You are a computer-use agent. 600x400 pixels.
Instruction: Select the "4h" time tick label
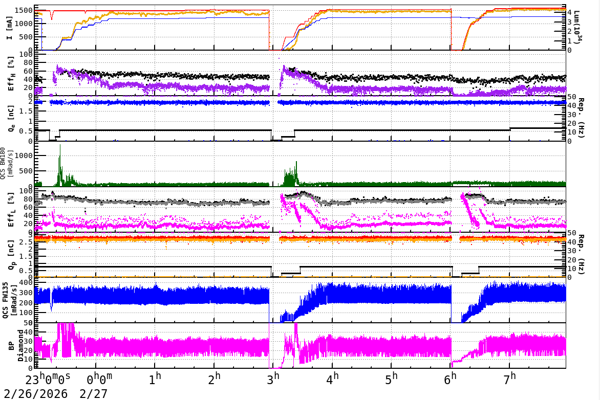click(x=333, y=379)
